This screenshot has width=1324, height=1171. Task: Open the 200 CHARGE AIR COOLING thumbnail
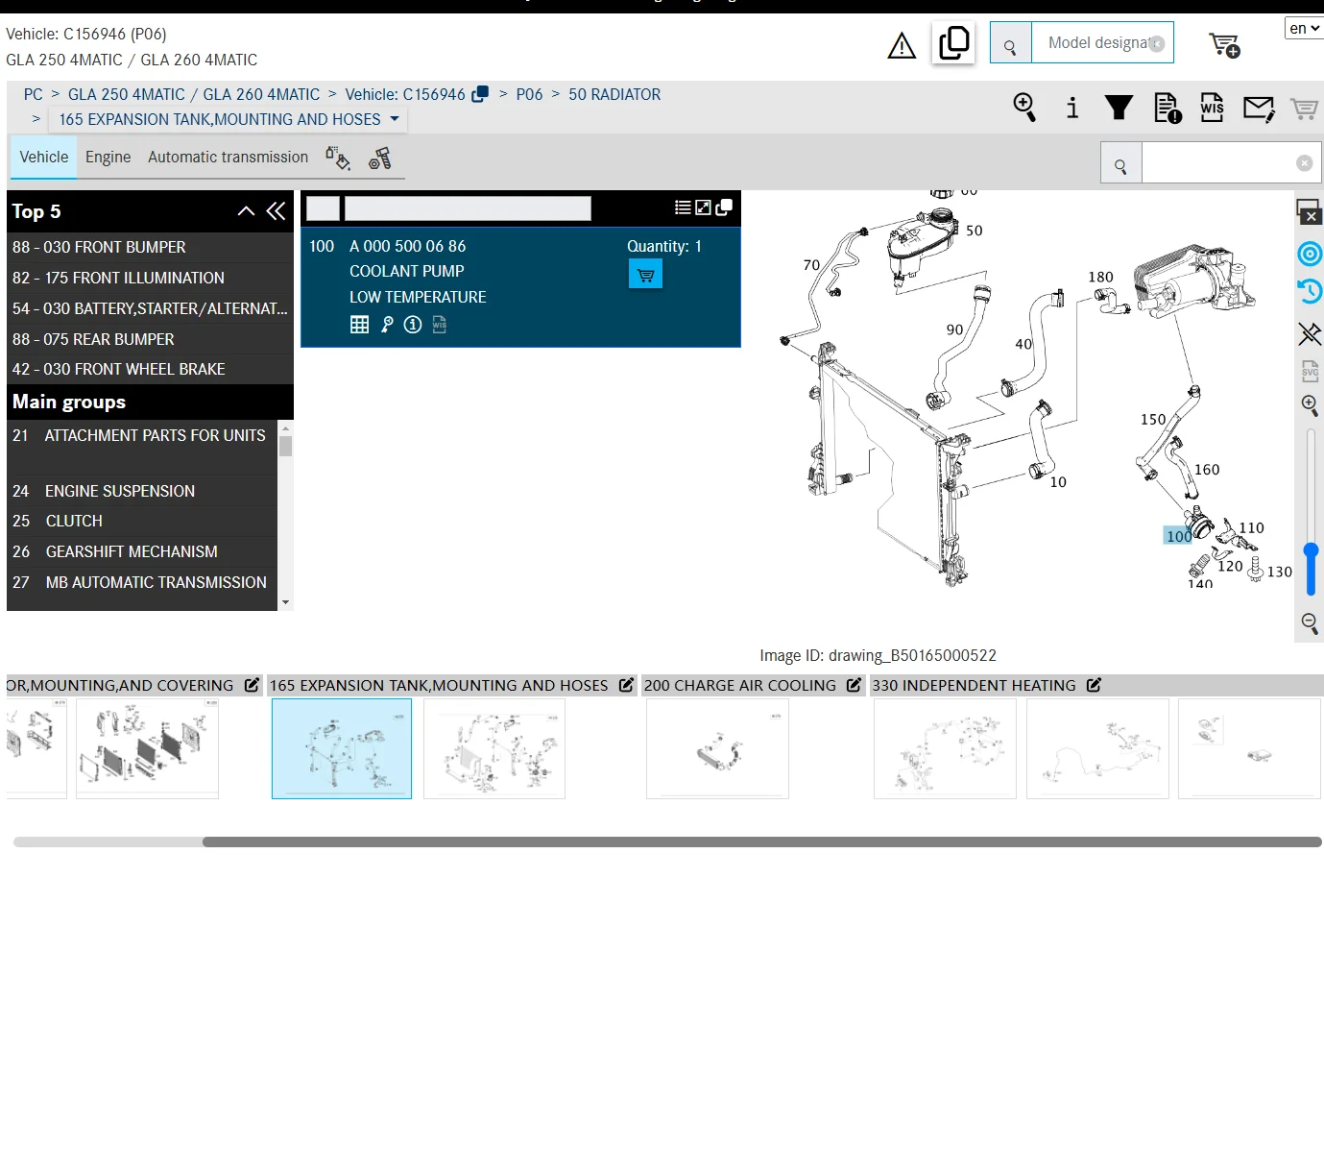tap(717, 748)
